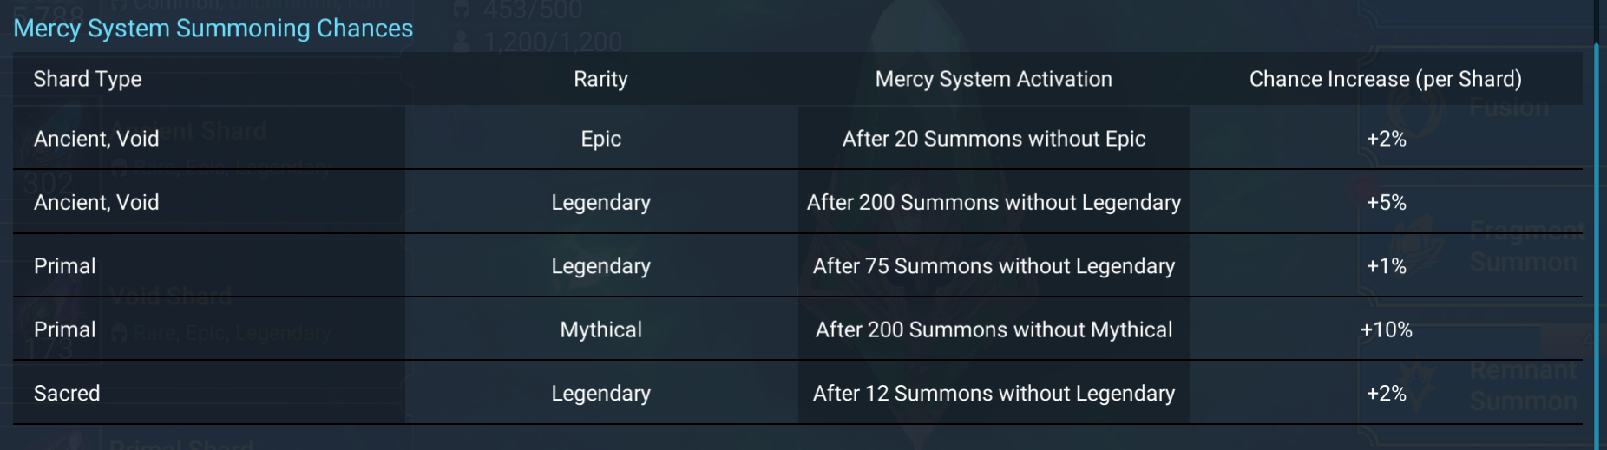Select the Mercy System Activation header
This screenshot has width=1607, height=450.
tap(994, 79)
